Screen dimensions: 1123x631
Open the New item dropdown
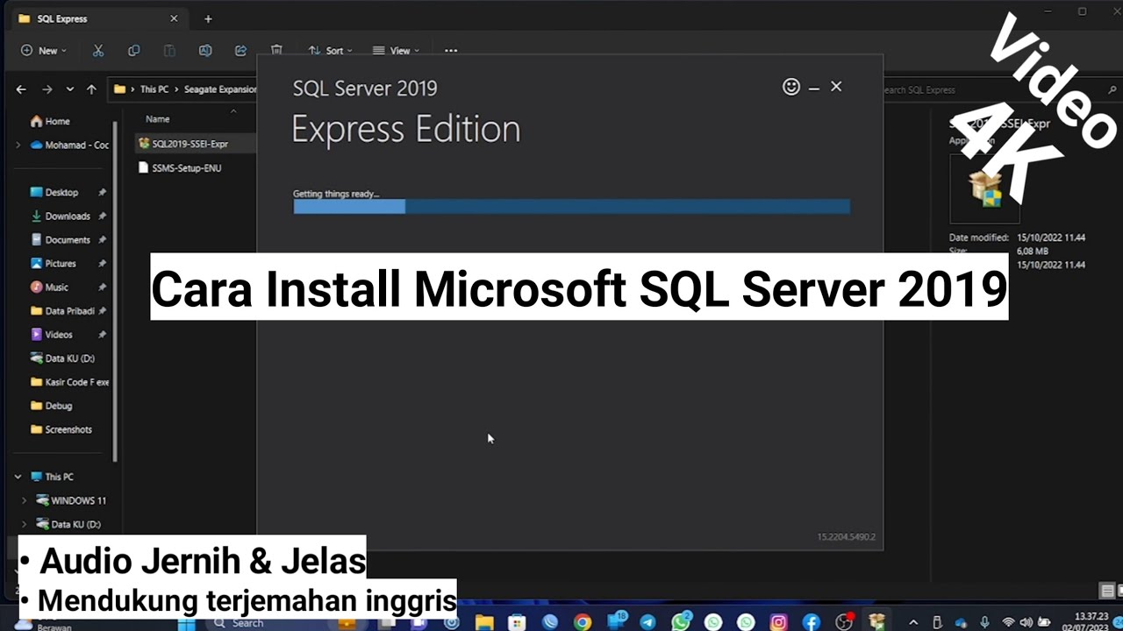tap(43, 51)
